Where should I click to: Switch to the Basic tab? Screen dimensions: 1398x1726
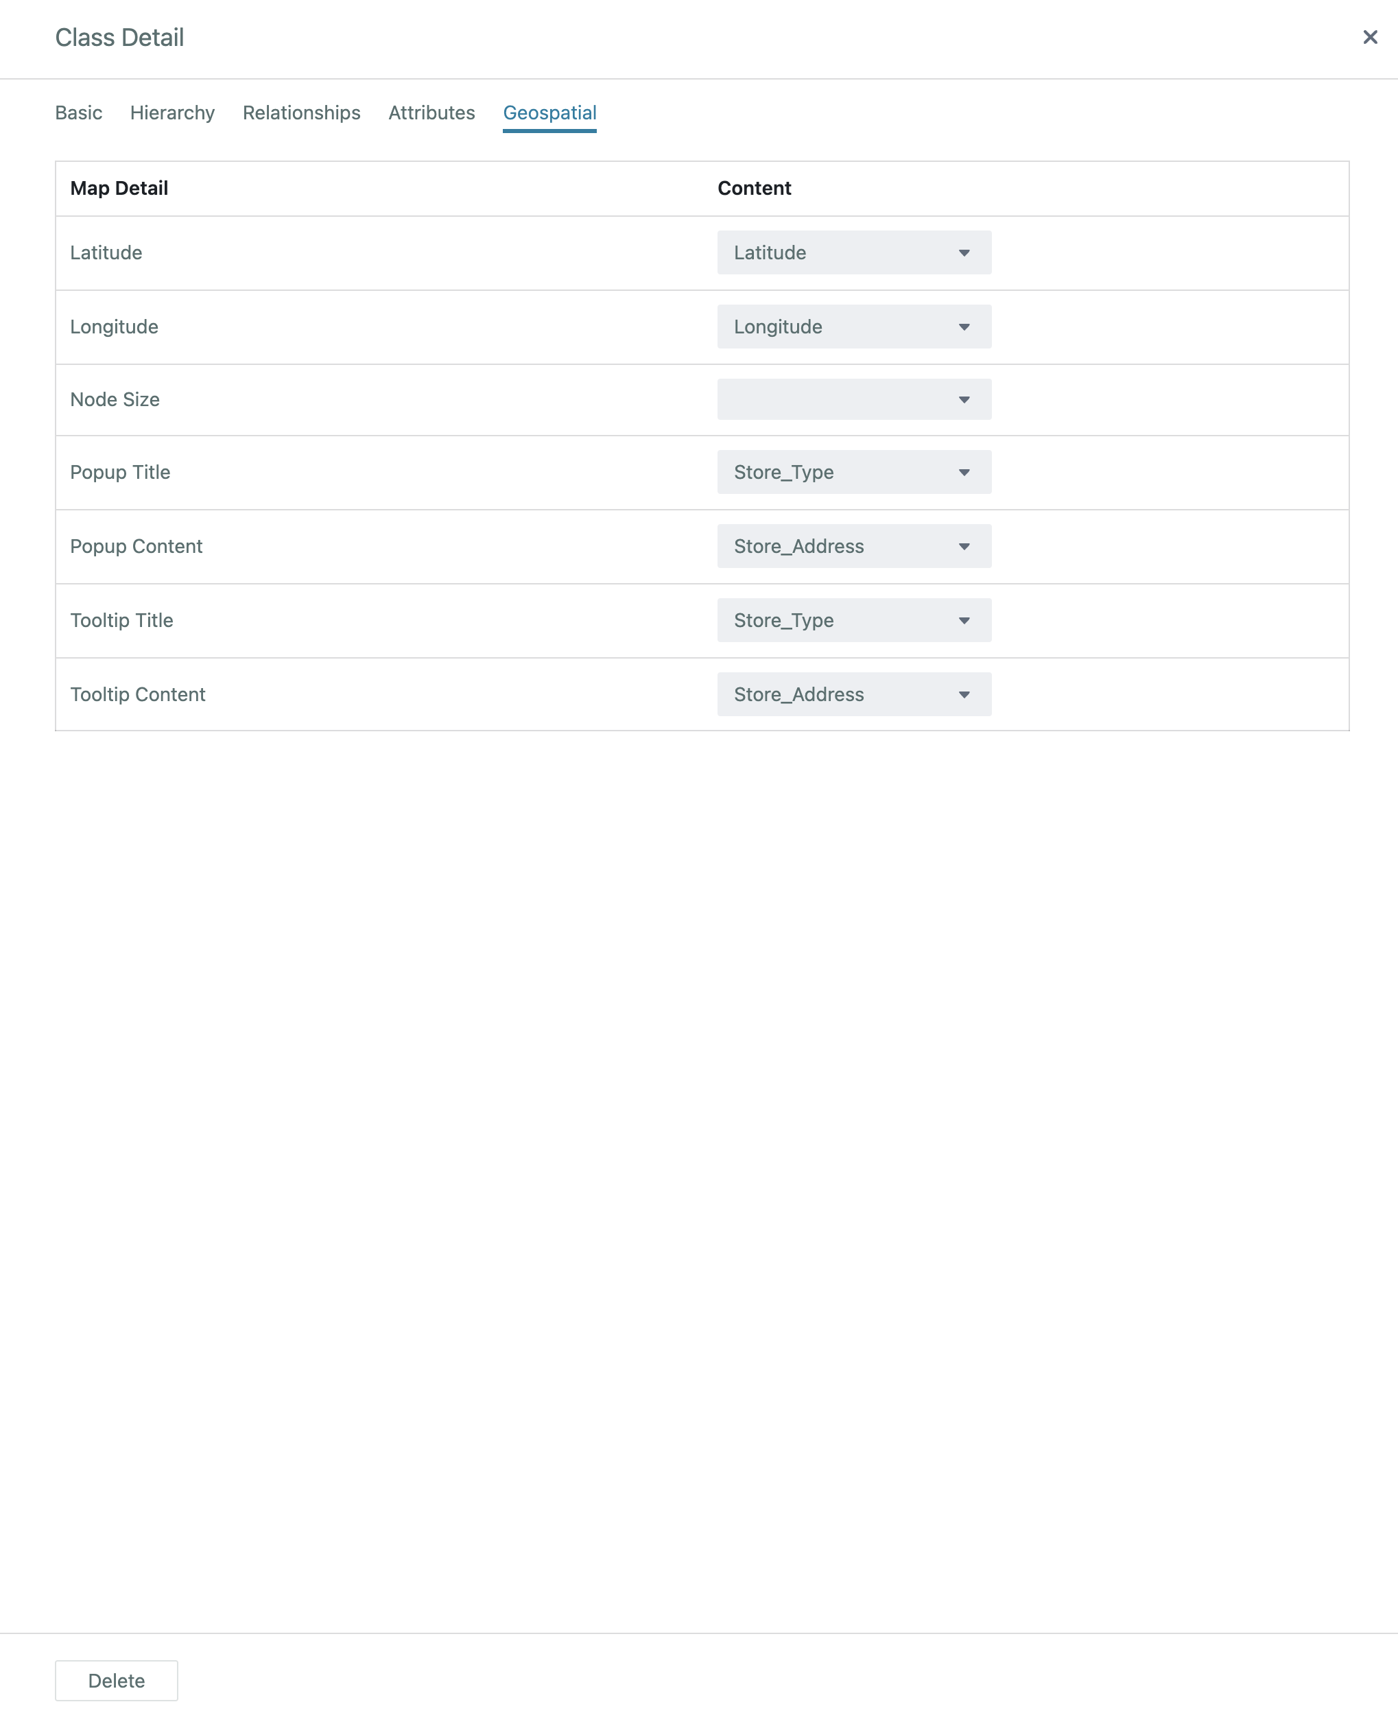pyautogui.click(x=78, y=113)
